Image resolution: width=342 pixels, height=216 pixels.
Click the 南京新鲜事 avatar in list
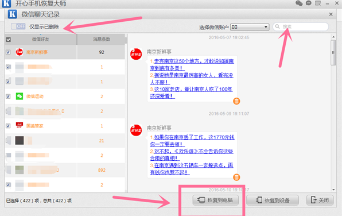[20, 52]
